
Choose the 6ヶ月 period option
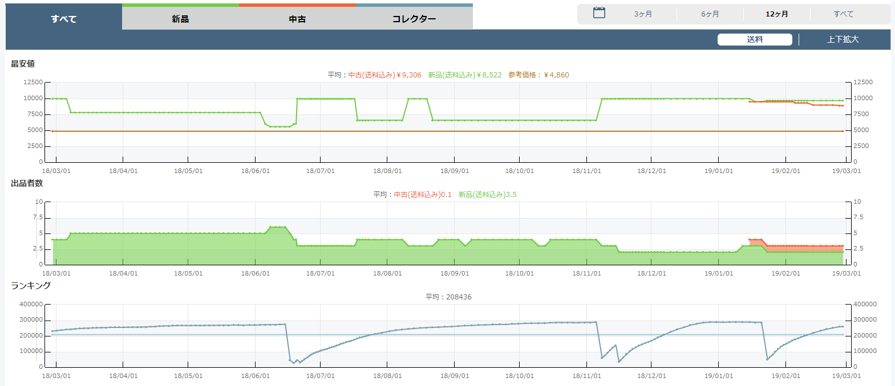pyautogui.click(x=710, y=14)
